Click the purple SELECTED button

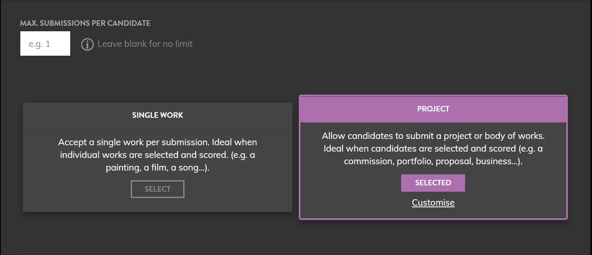433,183
